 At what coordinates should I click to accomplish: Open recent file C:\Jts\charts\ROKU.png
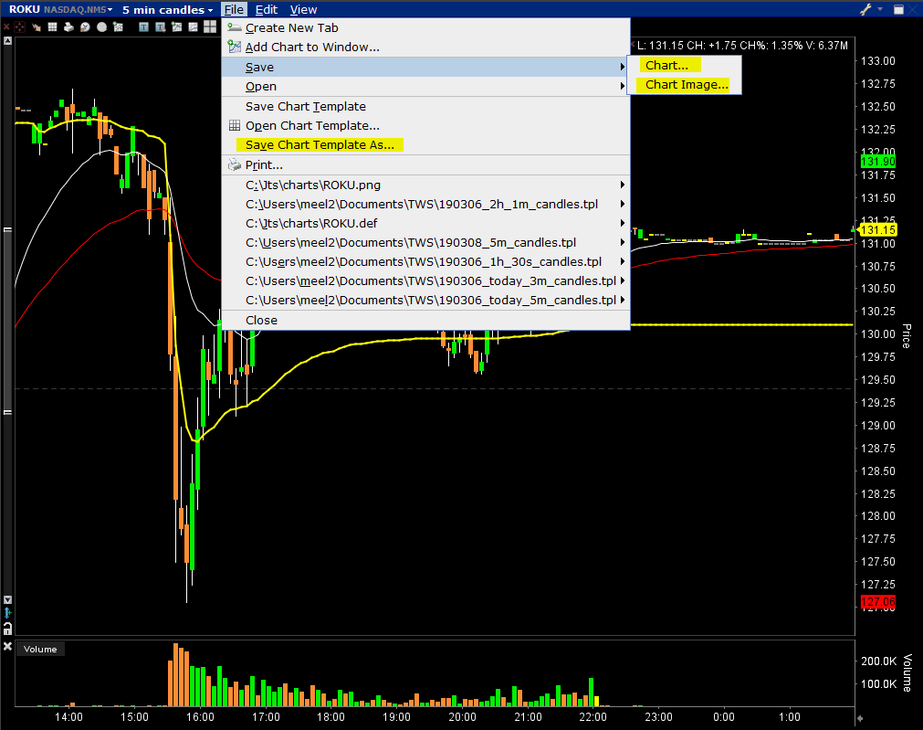click(425, 185)
